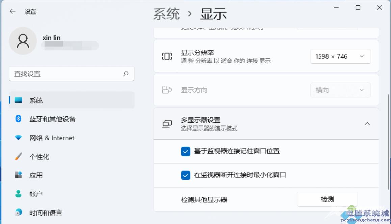Click the 查找设置 search field
The image size is (391, 224).
pyautogui.click(x=68, y=74)
